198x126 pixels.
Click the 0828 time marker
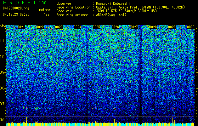(x=153, y=27)
